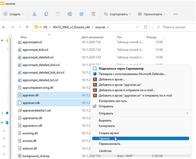Select file appcompat_detailed_bidi_txt.xsl

coord(43,72)
